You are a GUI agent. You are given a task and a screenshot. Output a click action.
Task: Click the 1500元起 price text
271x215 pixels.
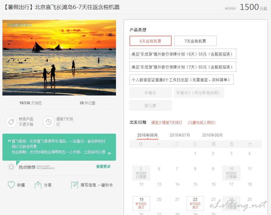coord(253,7)
